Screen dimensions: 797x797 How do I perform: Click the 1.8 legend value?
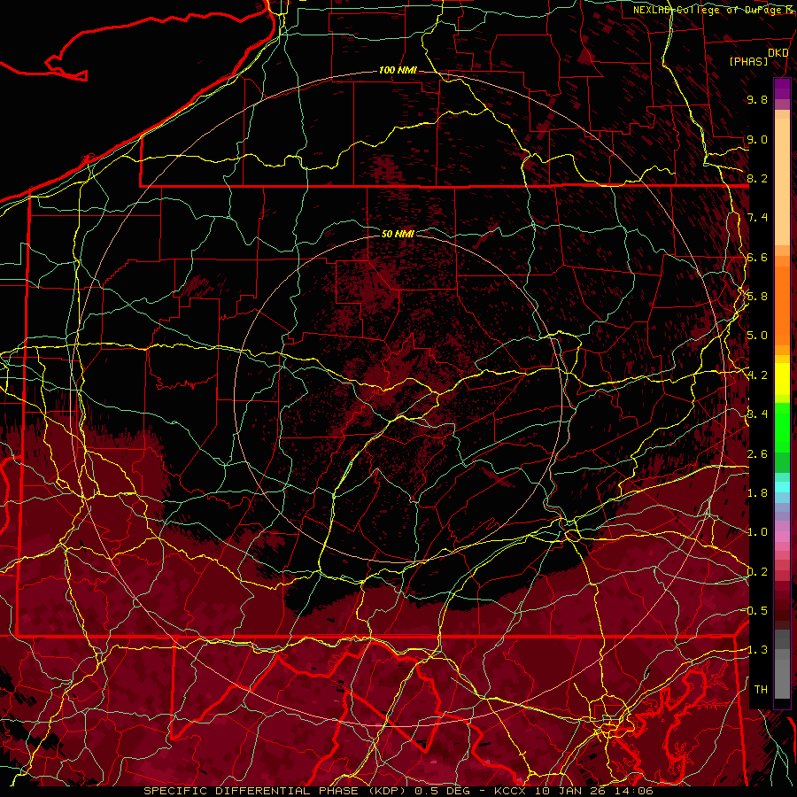pos(757,493)
